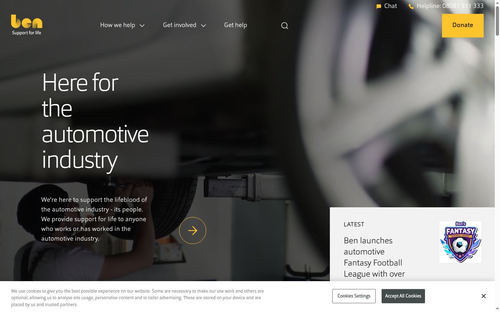
Task: Call the Helpline 08081 311 333 link
Action: coord(450,6)
